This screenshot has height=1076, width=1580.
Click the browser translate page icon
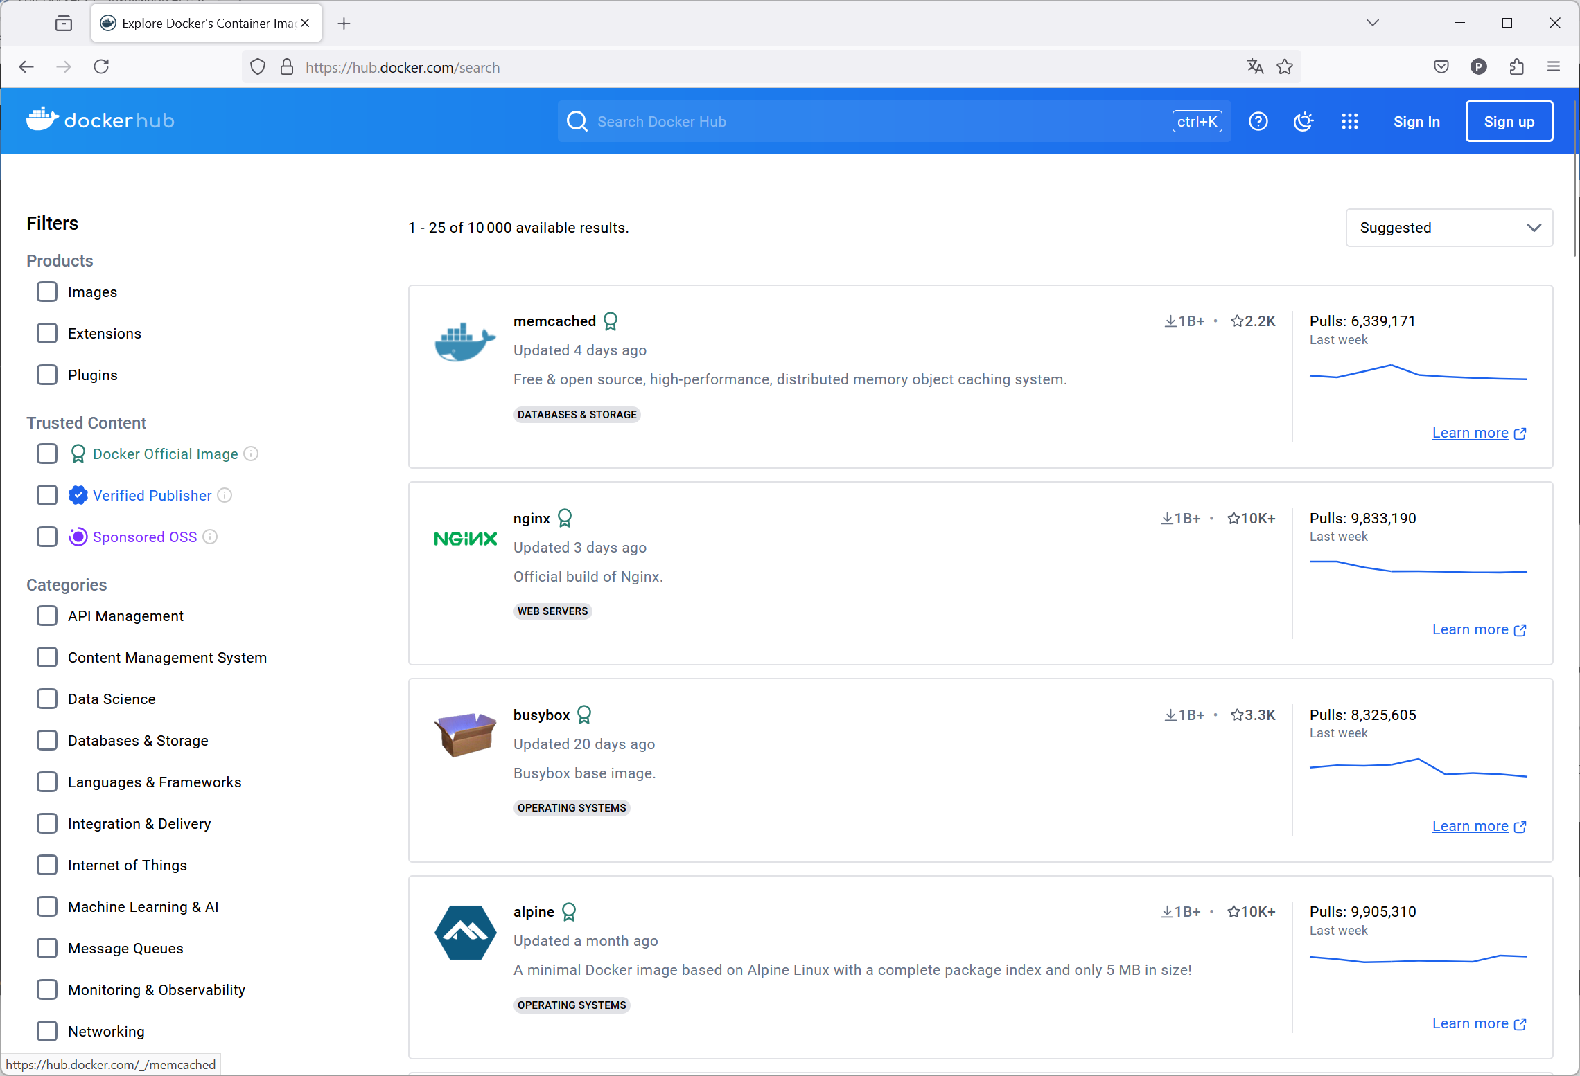1255,66
